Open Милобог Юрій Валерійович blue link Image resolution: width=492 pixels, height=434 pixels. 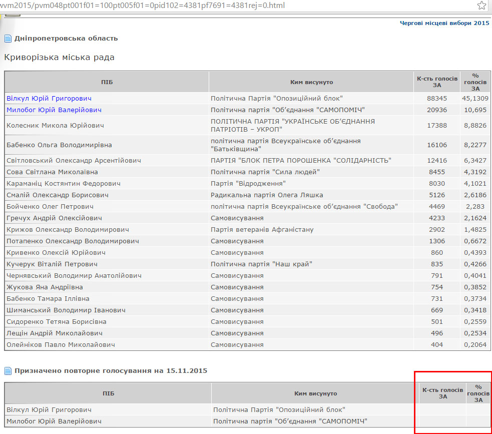click(x=54, y=110)
